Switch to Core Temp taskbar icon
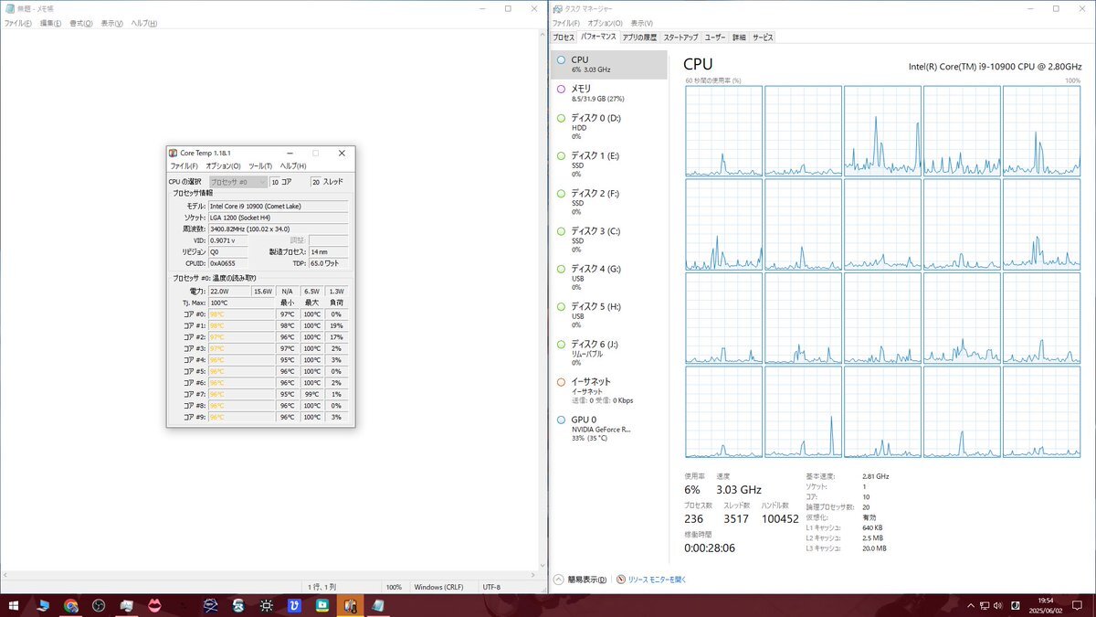The height and width of the screenshot is (617, 1096). (350, 605)
